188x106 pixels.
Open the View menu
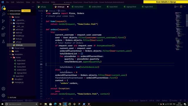click(28, 2)
